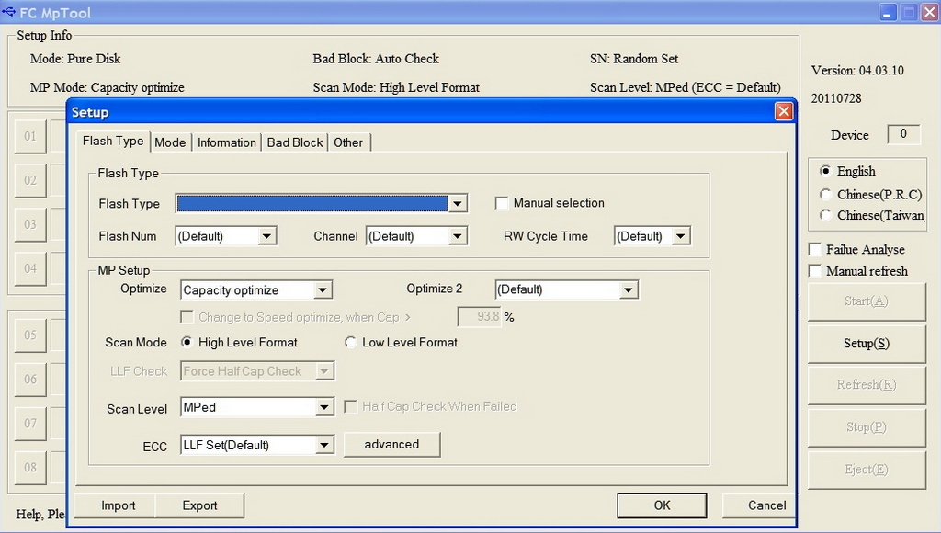Click the Export button
This screenshot has height=533, width=941.
click(x=199, y=505)
